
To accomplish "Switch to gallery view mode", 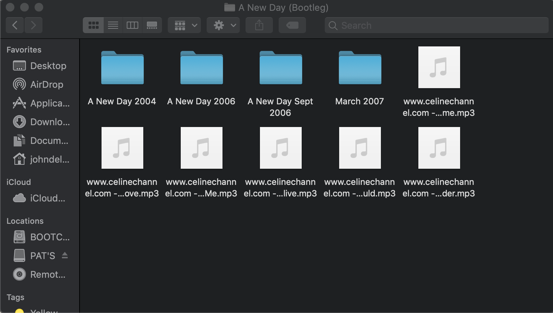I will 152,25.
